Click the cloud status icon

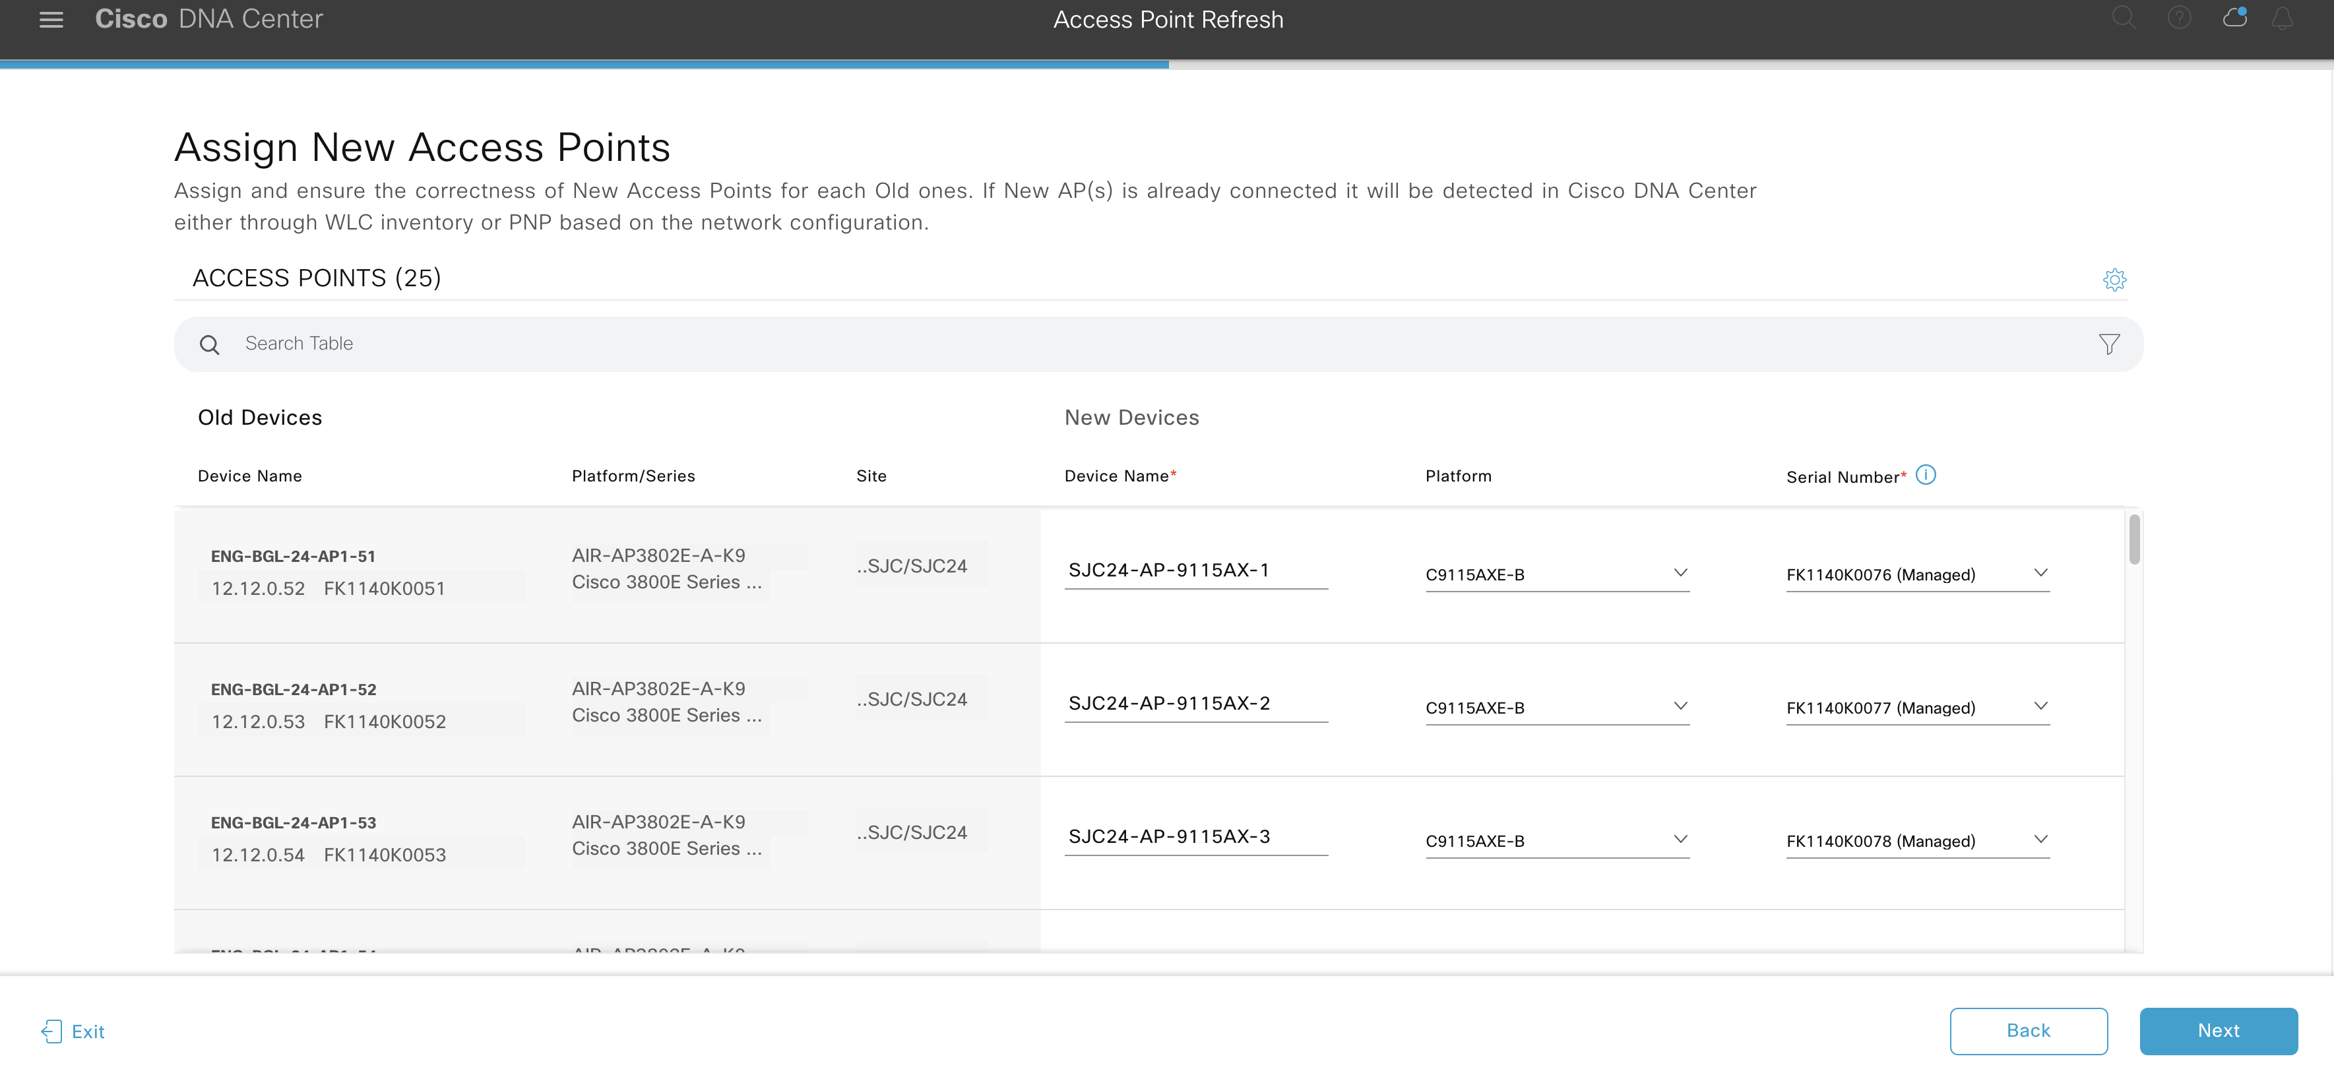coord(2234,18)
